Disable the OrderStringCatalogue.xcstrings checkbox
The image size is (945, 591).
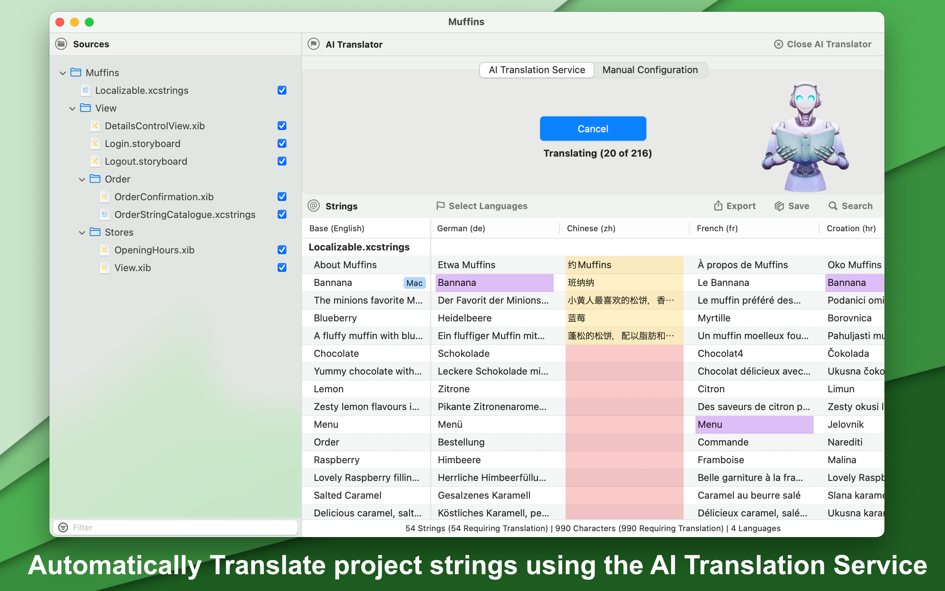tap(282, 214)
